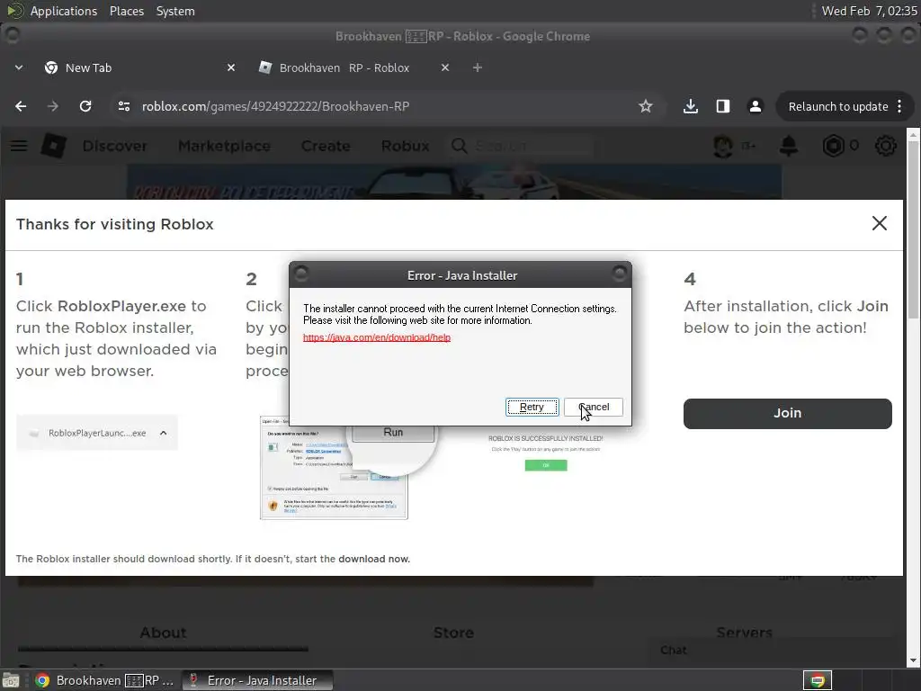This screenshot has height=691, width=921.
Task: Click the installer screenshot thumbnail in step 2
Action: 334,468
